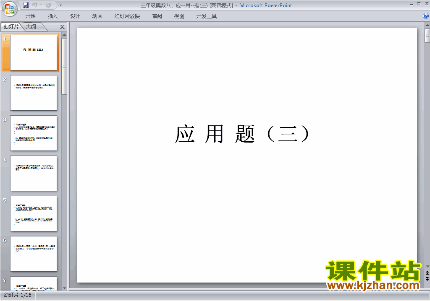The width and height of the screenshot is (430, 301).
Task: Close the slides thumbnail pane
Action: point(62,27)
